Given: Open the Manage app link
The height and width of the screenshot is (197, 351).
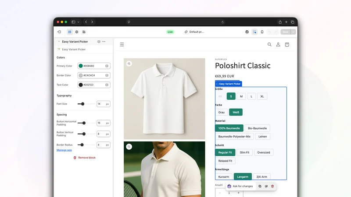Looking at the screenshot, I should click(64, 150).
